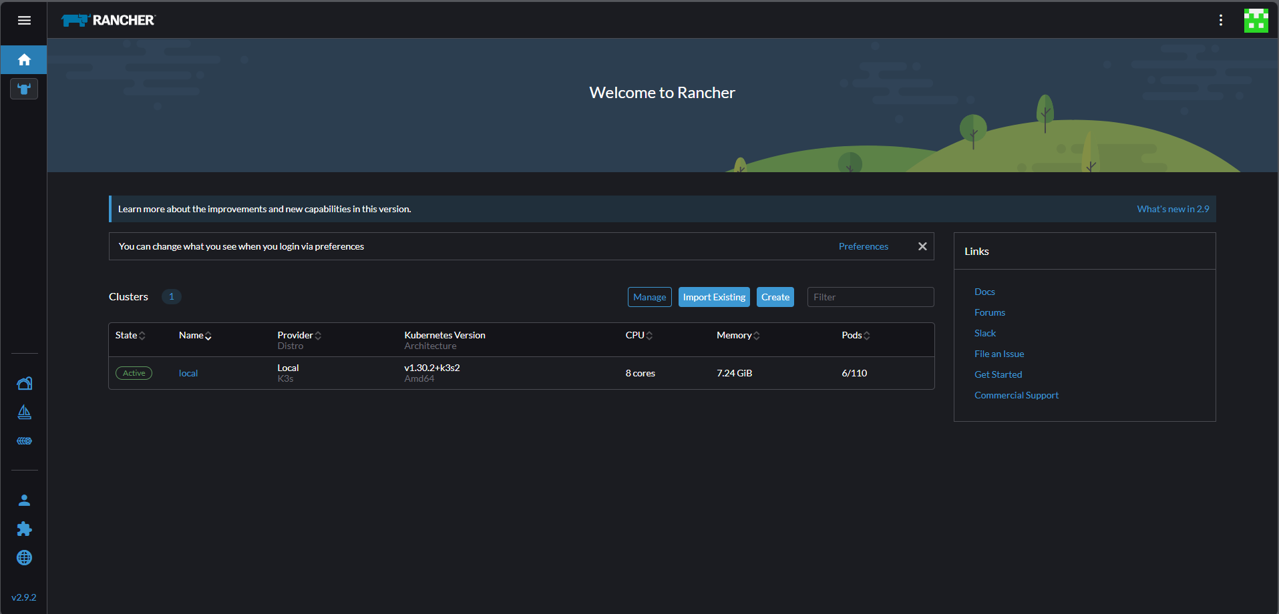
Task: Sort clusters by Provider column
Action: pos(299,335)
